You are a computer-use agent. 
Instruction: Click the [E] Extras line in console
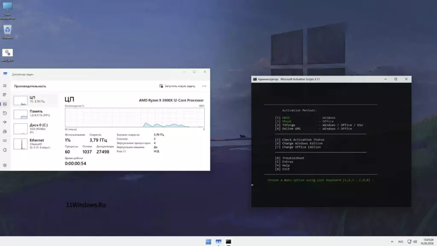coord(284,162)
